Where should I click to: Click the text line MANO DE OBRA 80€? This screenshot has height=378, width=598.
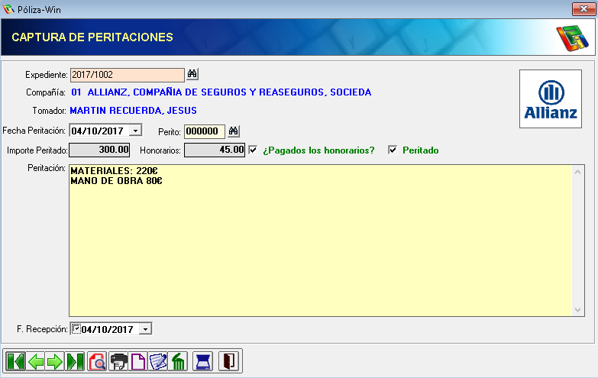[116, 180]
